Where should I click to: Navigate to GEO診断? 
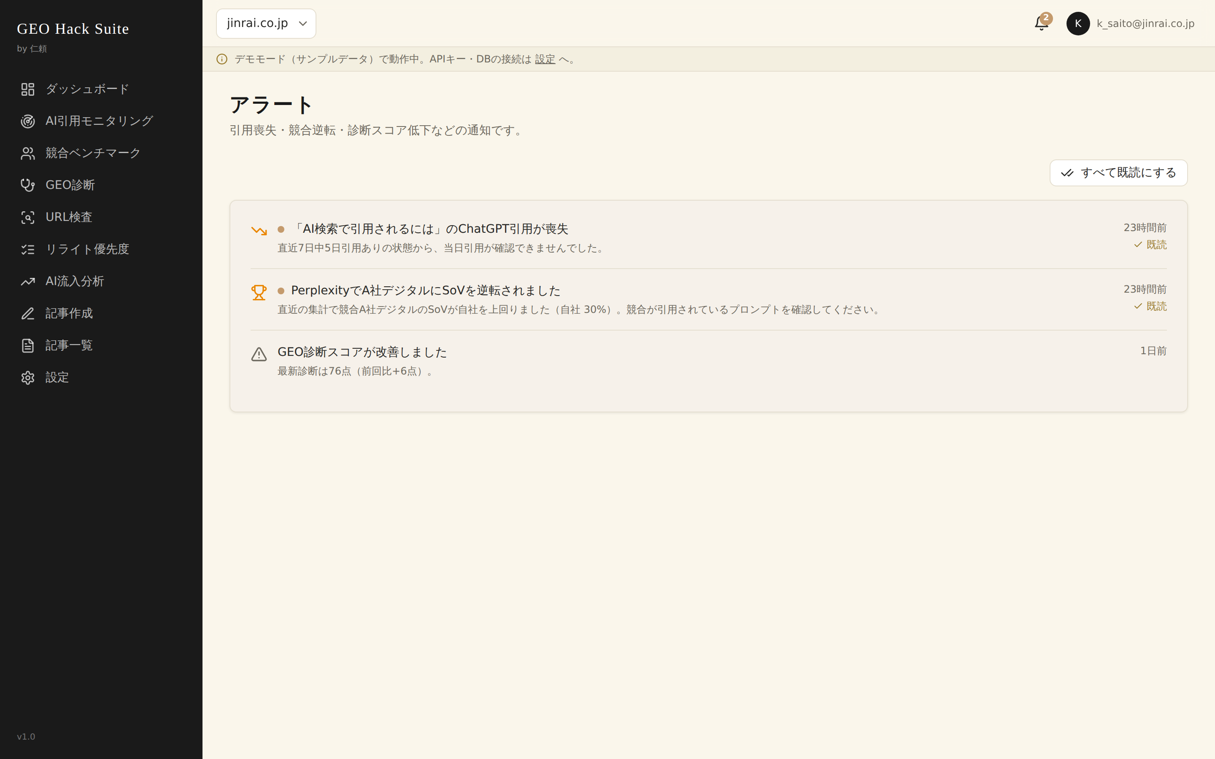(x=100, y=185)
